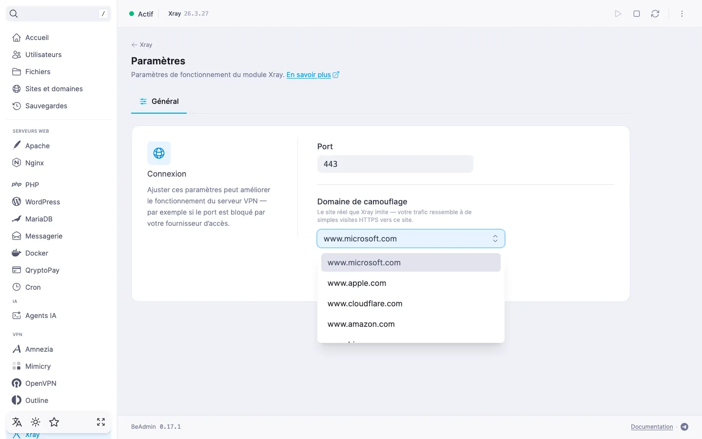The height and width of the screenshot is (439, 702).
Task: Expand the Domaine de camouflage combo box
Action: 411,239
